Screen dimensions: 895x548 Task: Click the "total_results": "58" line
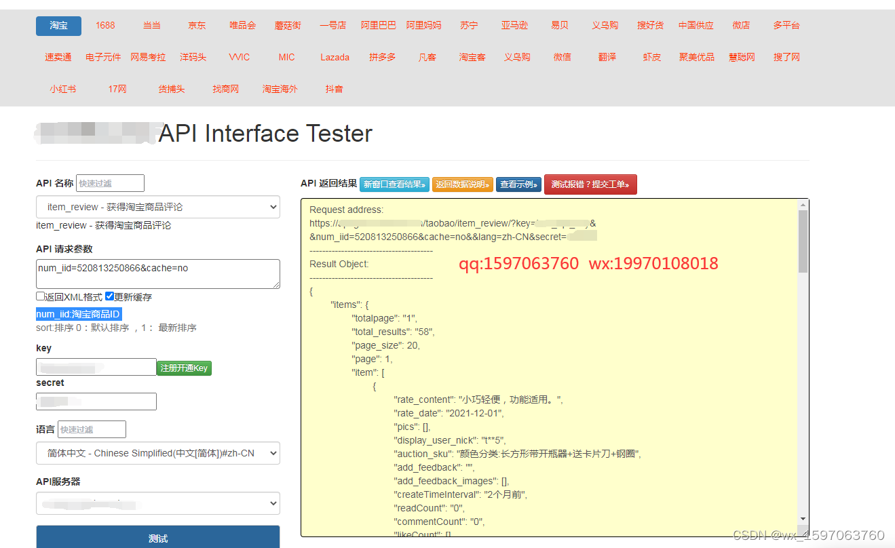[x=393, y=332]
